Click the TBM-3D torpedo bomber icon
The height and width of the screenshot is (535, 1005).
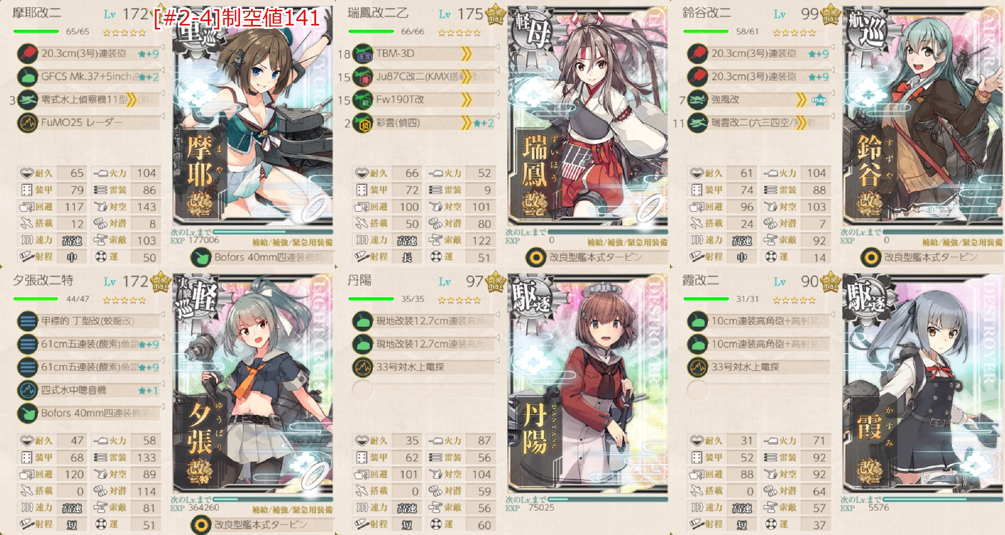pyautogui.click(x=363, y=53)
